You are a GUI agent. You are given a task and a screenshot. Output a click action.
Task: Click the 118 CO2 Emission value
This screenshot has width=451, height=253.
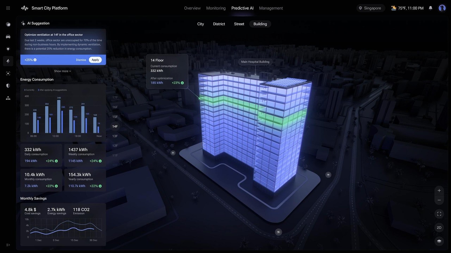click(x=81, y=210)
